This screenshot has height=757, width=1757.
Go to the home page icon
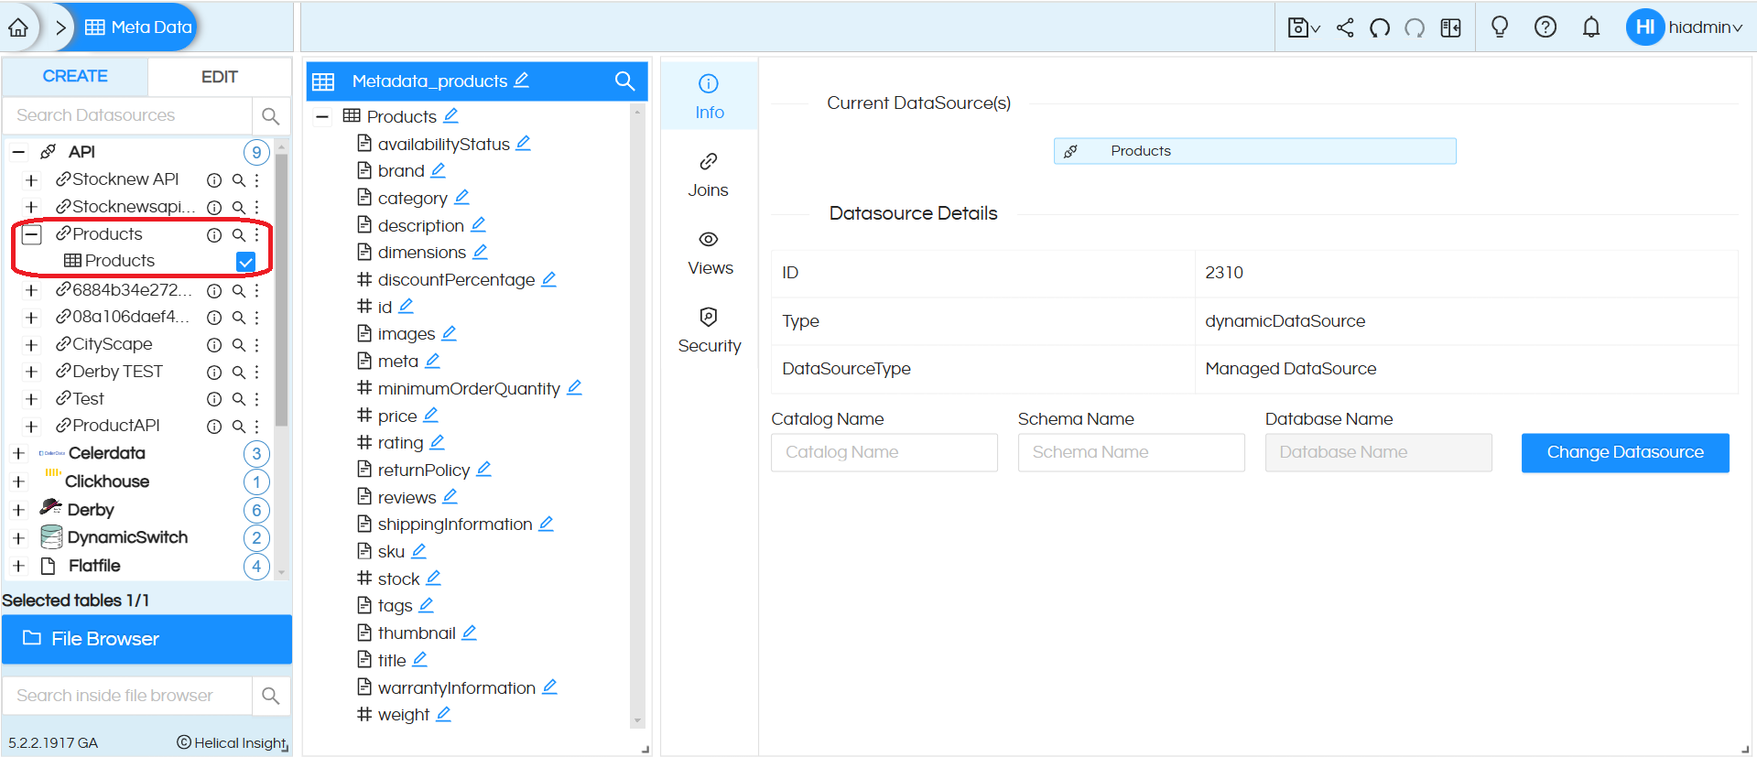click(x=18, y=27)
